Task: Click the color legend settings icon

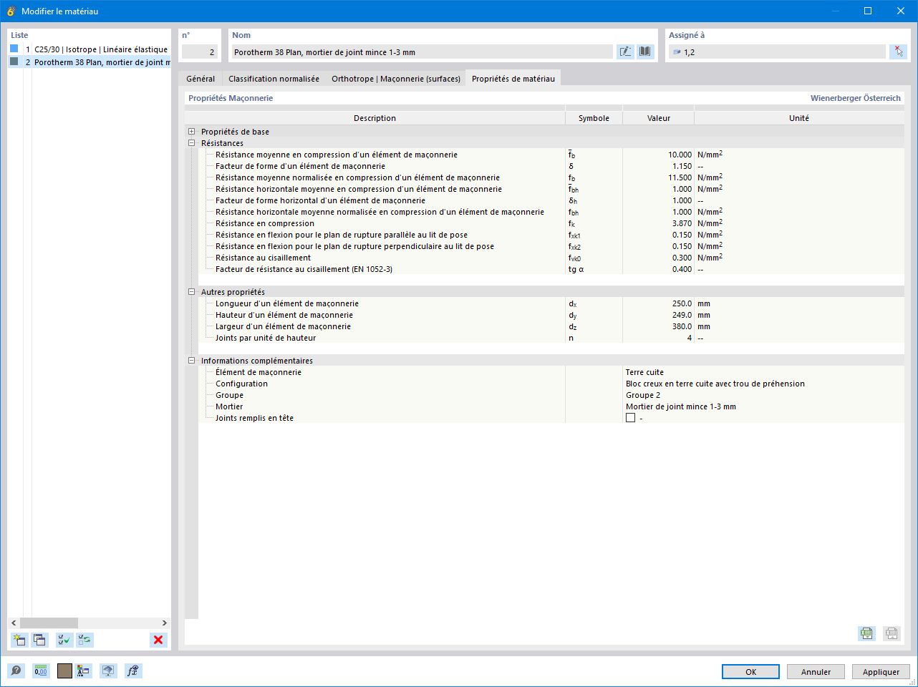Action: 84,671
